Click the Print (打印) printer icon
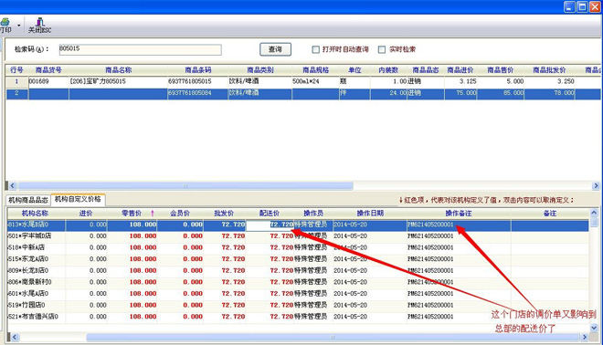This screenshot has height=345, width=603. pos(5,22)
